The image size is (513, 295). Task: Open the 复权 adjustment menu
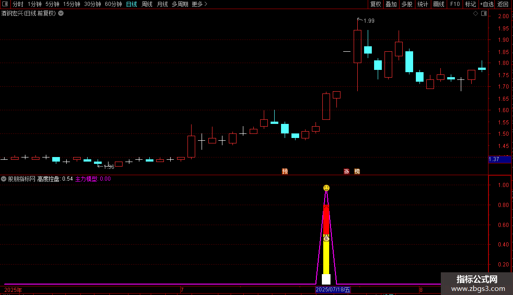click(375, 4)
